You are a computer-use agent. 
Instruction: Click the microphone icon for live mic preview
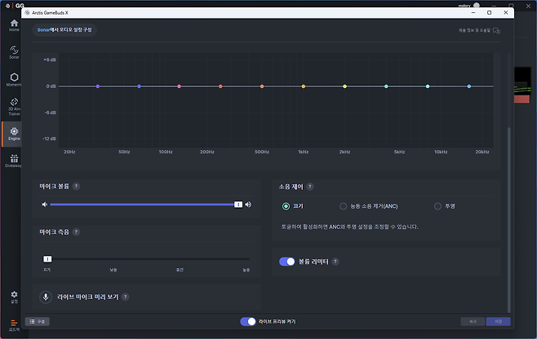46,297
